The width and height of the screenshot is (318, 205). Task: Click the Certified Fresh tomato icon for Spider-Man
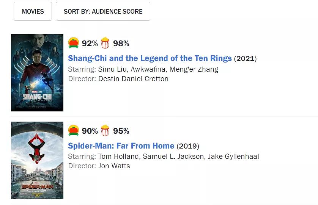coord(74,131)
